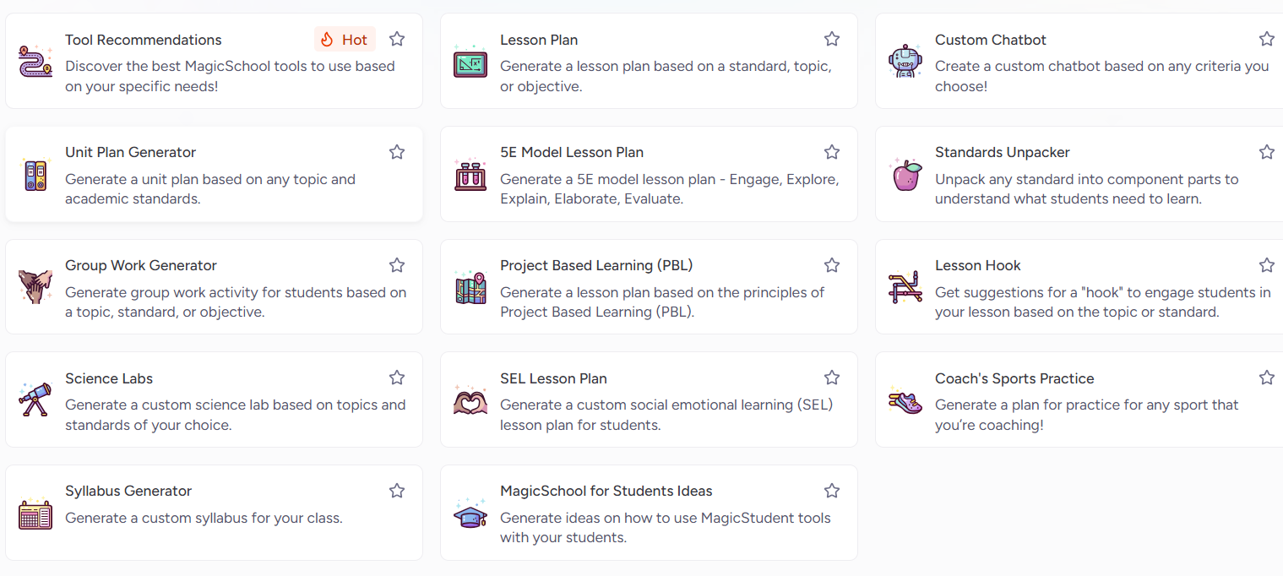Star the Custom Chatbot tool

click(1266, 39)
